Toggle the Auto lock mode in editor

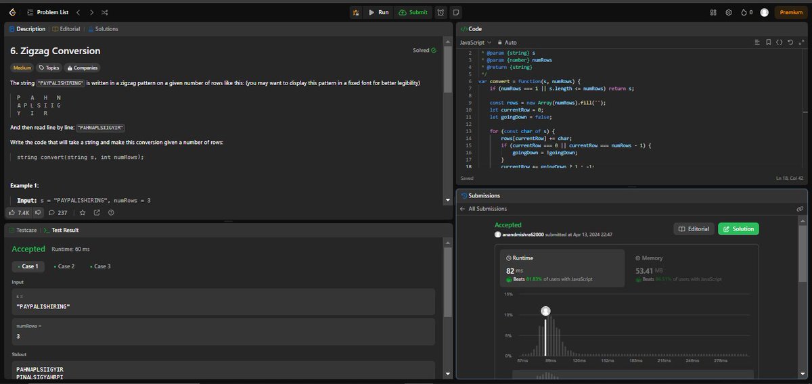click(507, 42)
